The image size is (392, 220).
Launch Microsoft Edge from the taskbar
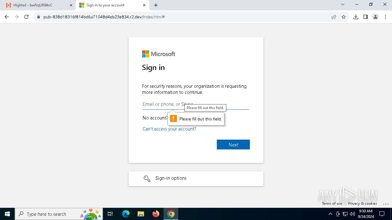click(x=126, y=214)
